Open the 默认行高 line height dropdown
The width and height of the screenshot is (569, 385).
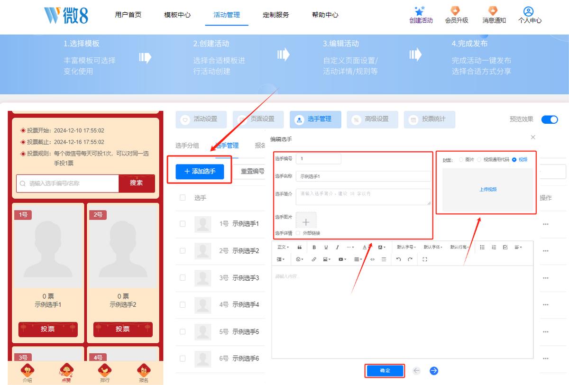[460, 247]
